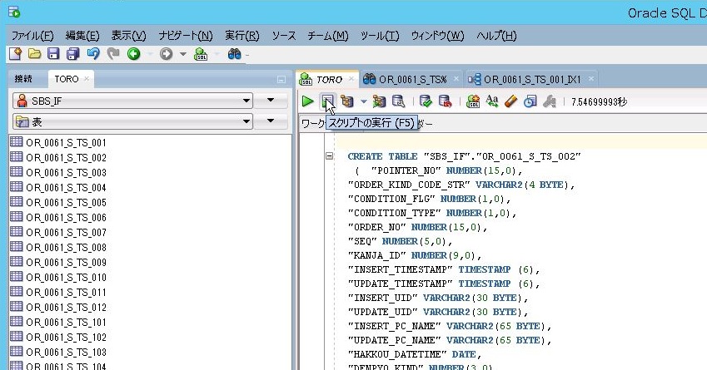Screen dimensions: 707x370
Task: Click the Run Script (F5) button
Action: 328,101
